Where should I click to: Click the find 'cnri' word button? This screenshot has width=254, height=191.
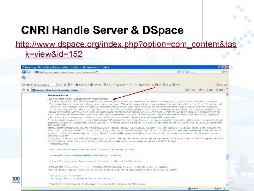(158, 85)
